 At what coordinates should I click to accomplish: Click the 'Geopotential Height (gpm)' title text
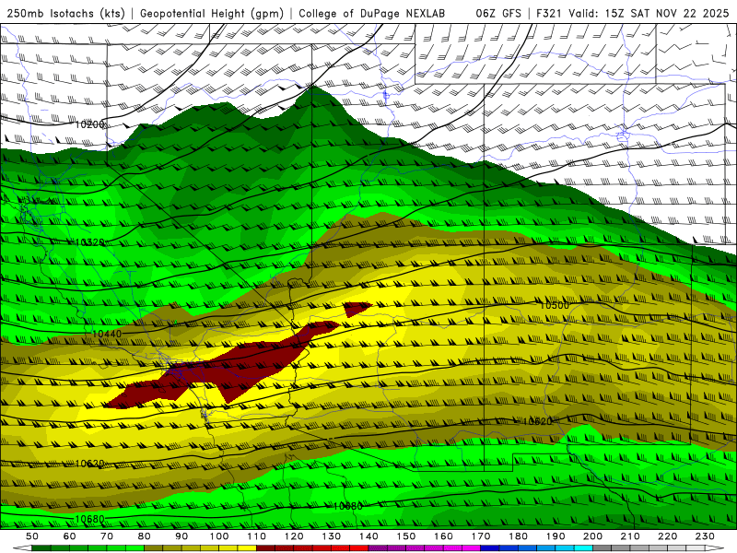click(x=212, y=14)
